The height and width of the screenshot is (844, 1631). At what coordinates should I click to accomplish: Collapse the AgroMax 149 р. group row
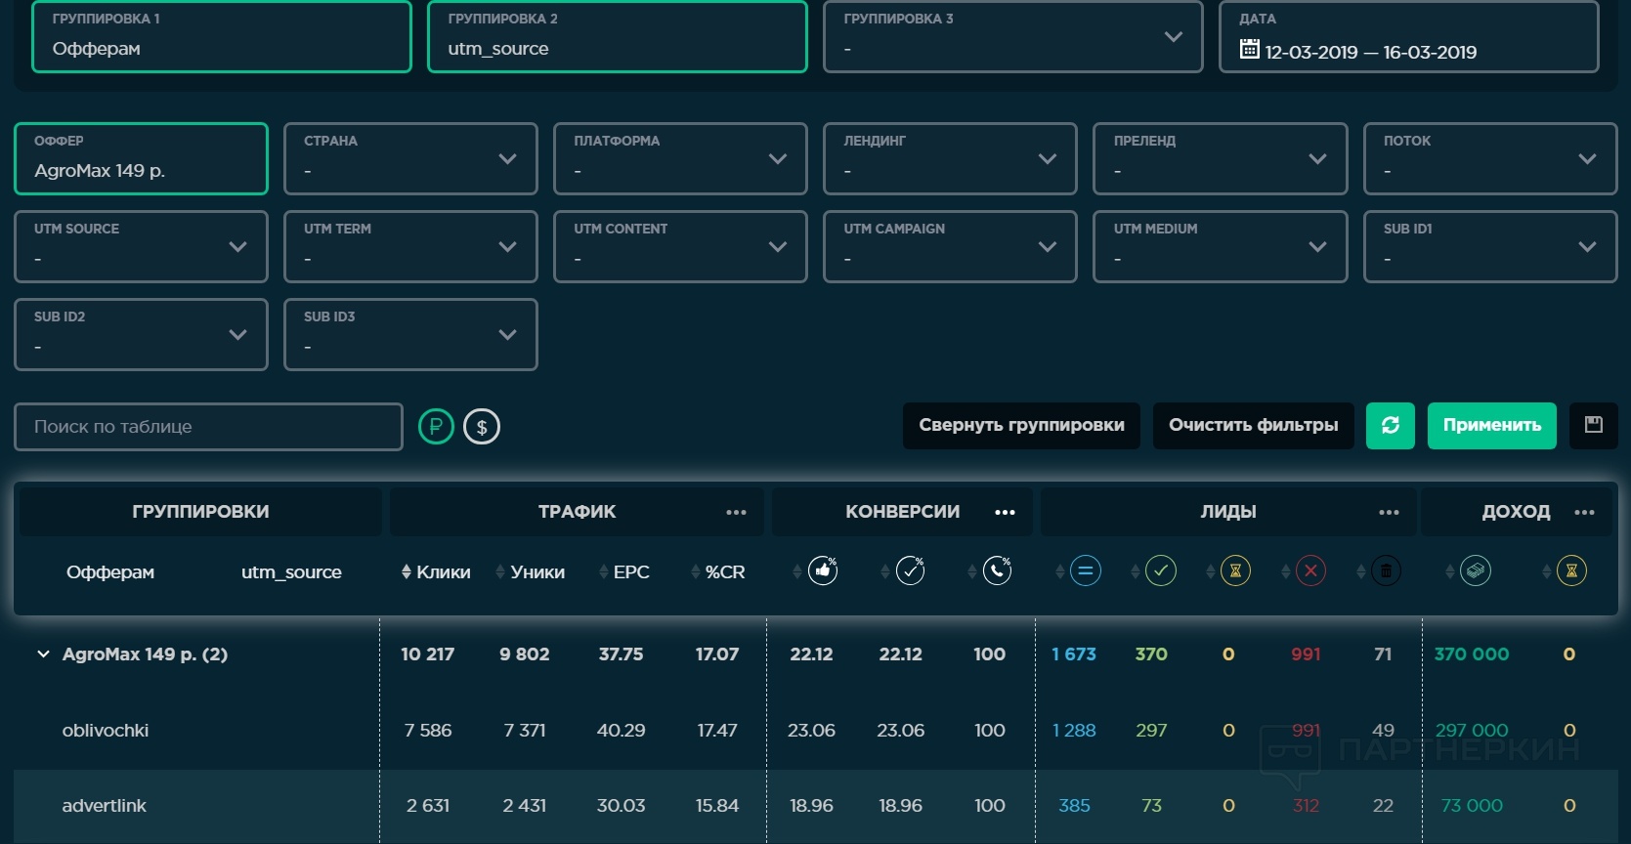[43, 654]
